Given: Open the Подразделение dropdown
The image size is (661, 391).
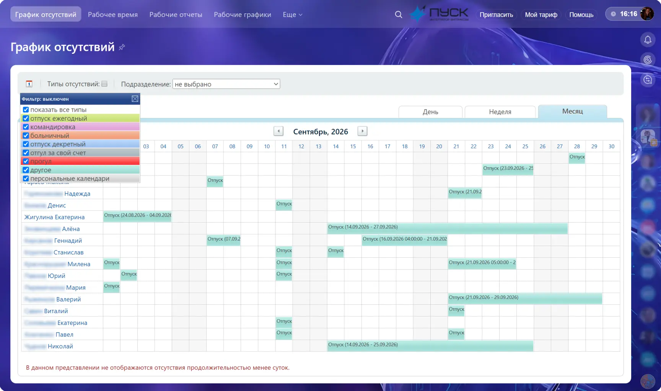Looking at the screenshot, I should 226,84.
